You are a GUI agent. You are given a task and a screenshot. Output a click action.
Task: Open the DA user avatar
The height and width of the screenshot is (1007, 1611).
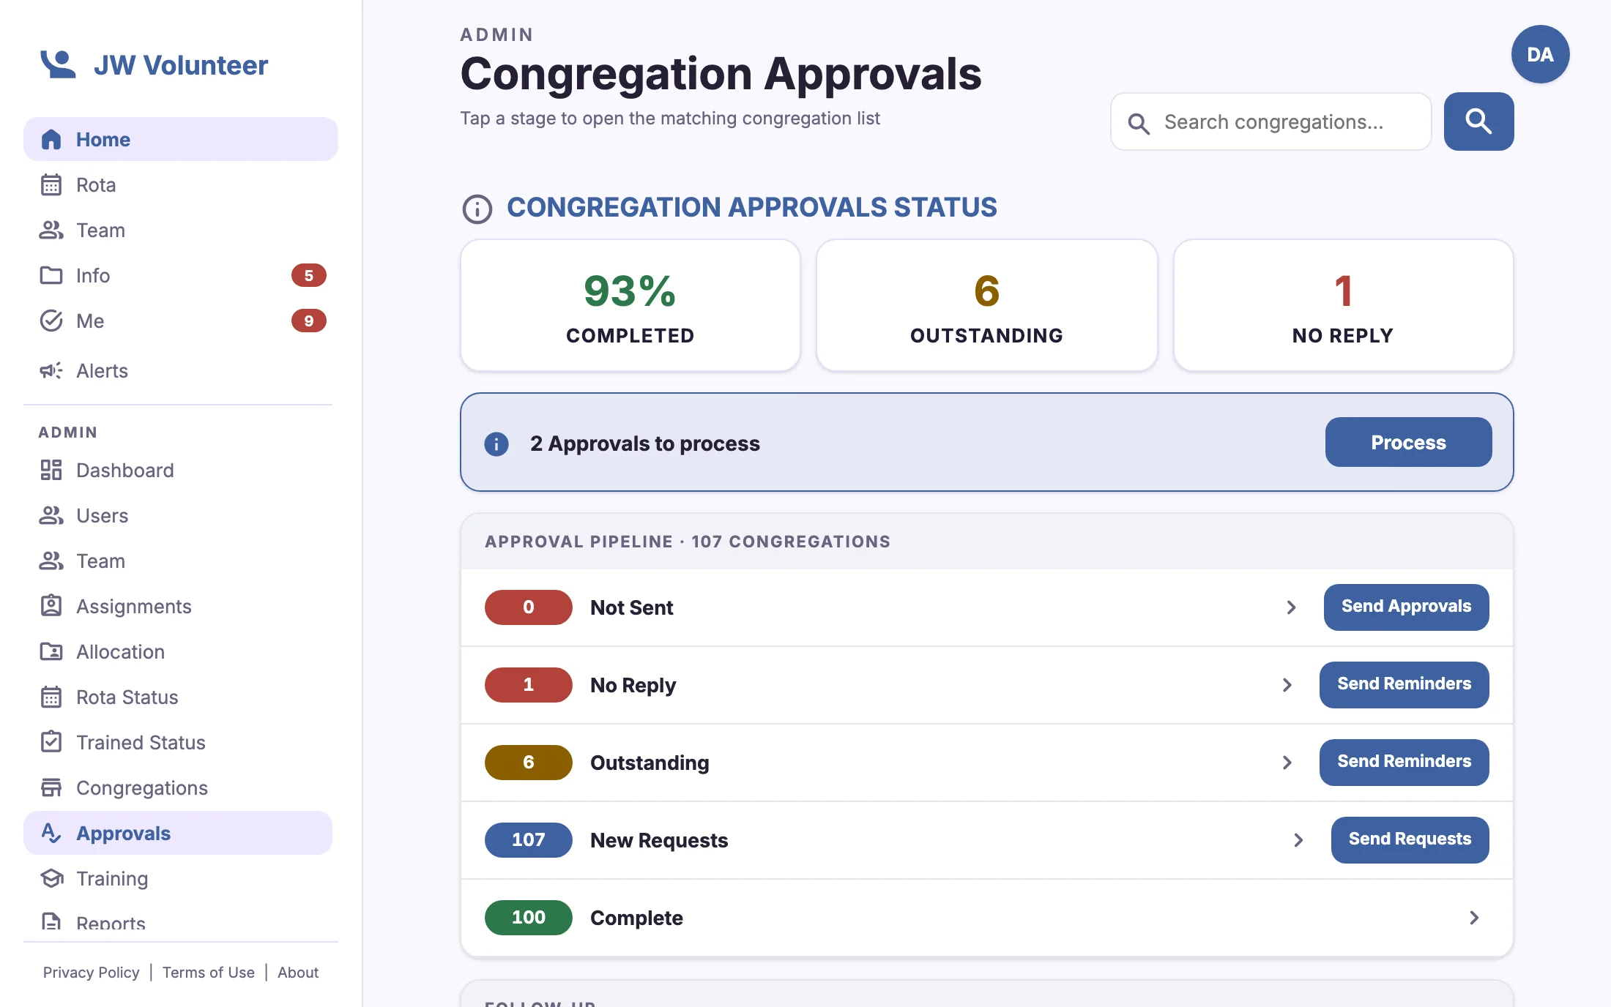click(x=1540, y=54)
